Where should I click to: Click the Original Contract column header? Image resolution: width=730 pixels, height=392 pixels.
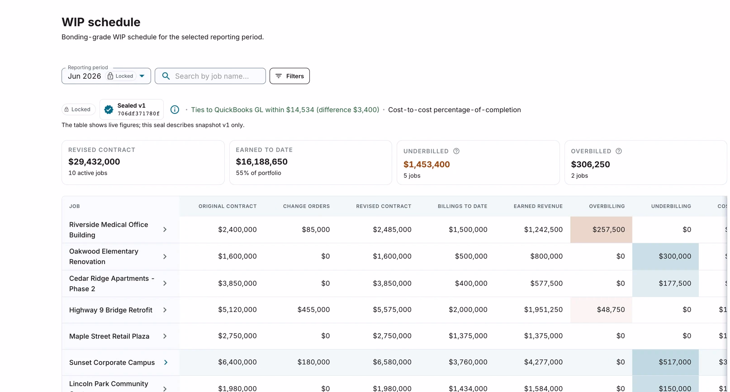[228, 206]
